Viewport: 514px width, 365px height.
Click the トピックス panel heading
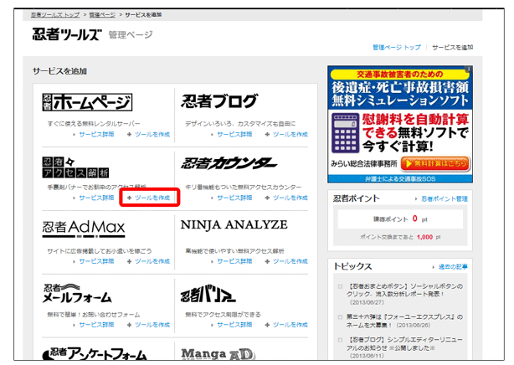click(x=352, y=266)
